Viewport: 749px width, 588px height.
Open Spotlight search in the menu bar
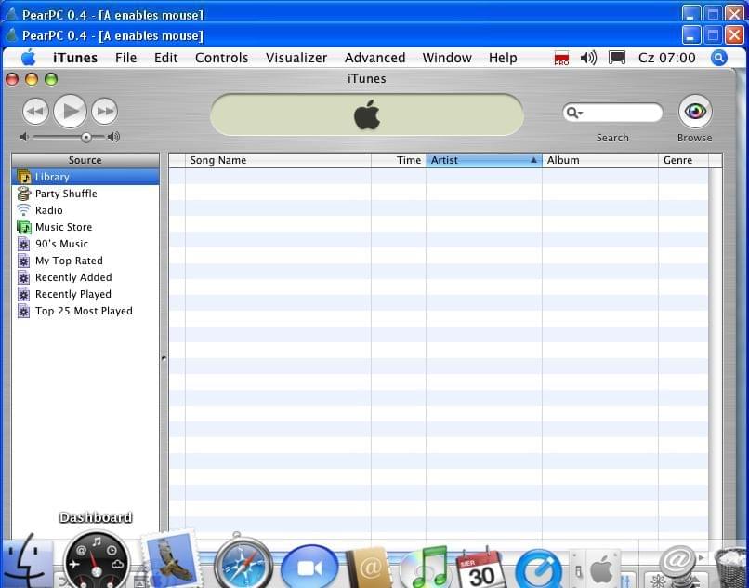tap(718, 58)
